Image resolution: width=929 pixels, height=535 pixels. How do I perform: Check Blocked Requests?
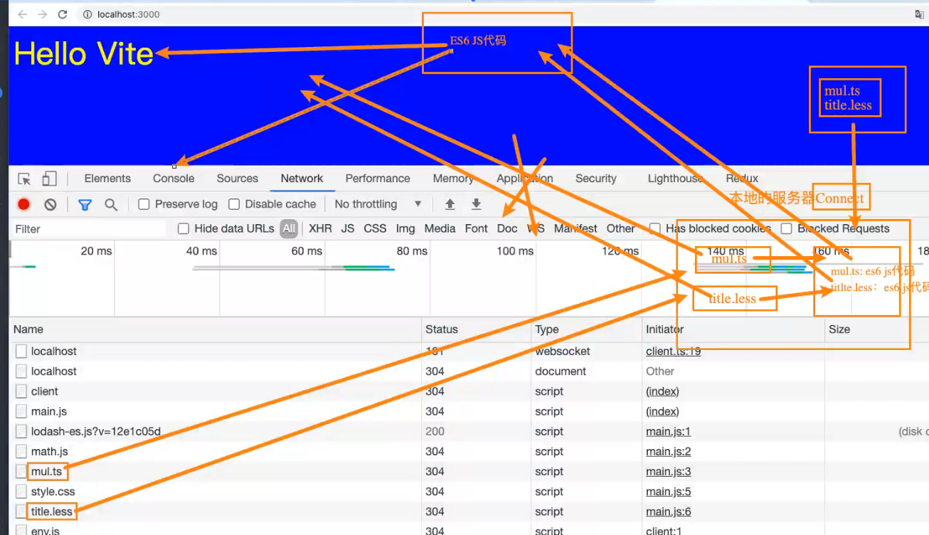tap(787, 228)
